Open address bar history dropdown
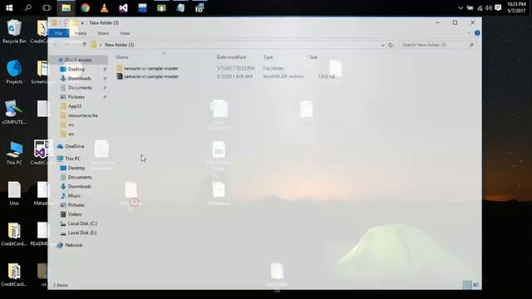The height and width of the screenshot is (299, 532). (382, 45)
